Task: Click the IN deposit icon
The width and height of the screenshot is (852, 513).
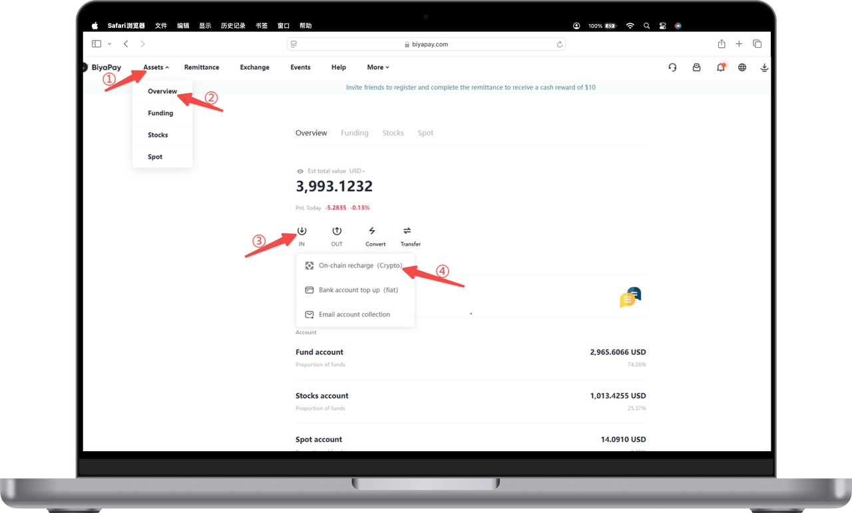Action: click(x=302, y=231)
